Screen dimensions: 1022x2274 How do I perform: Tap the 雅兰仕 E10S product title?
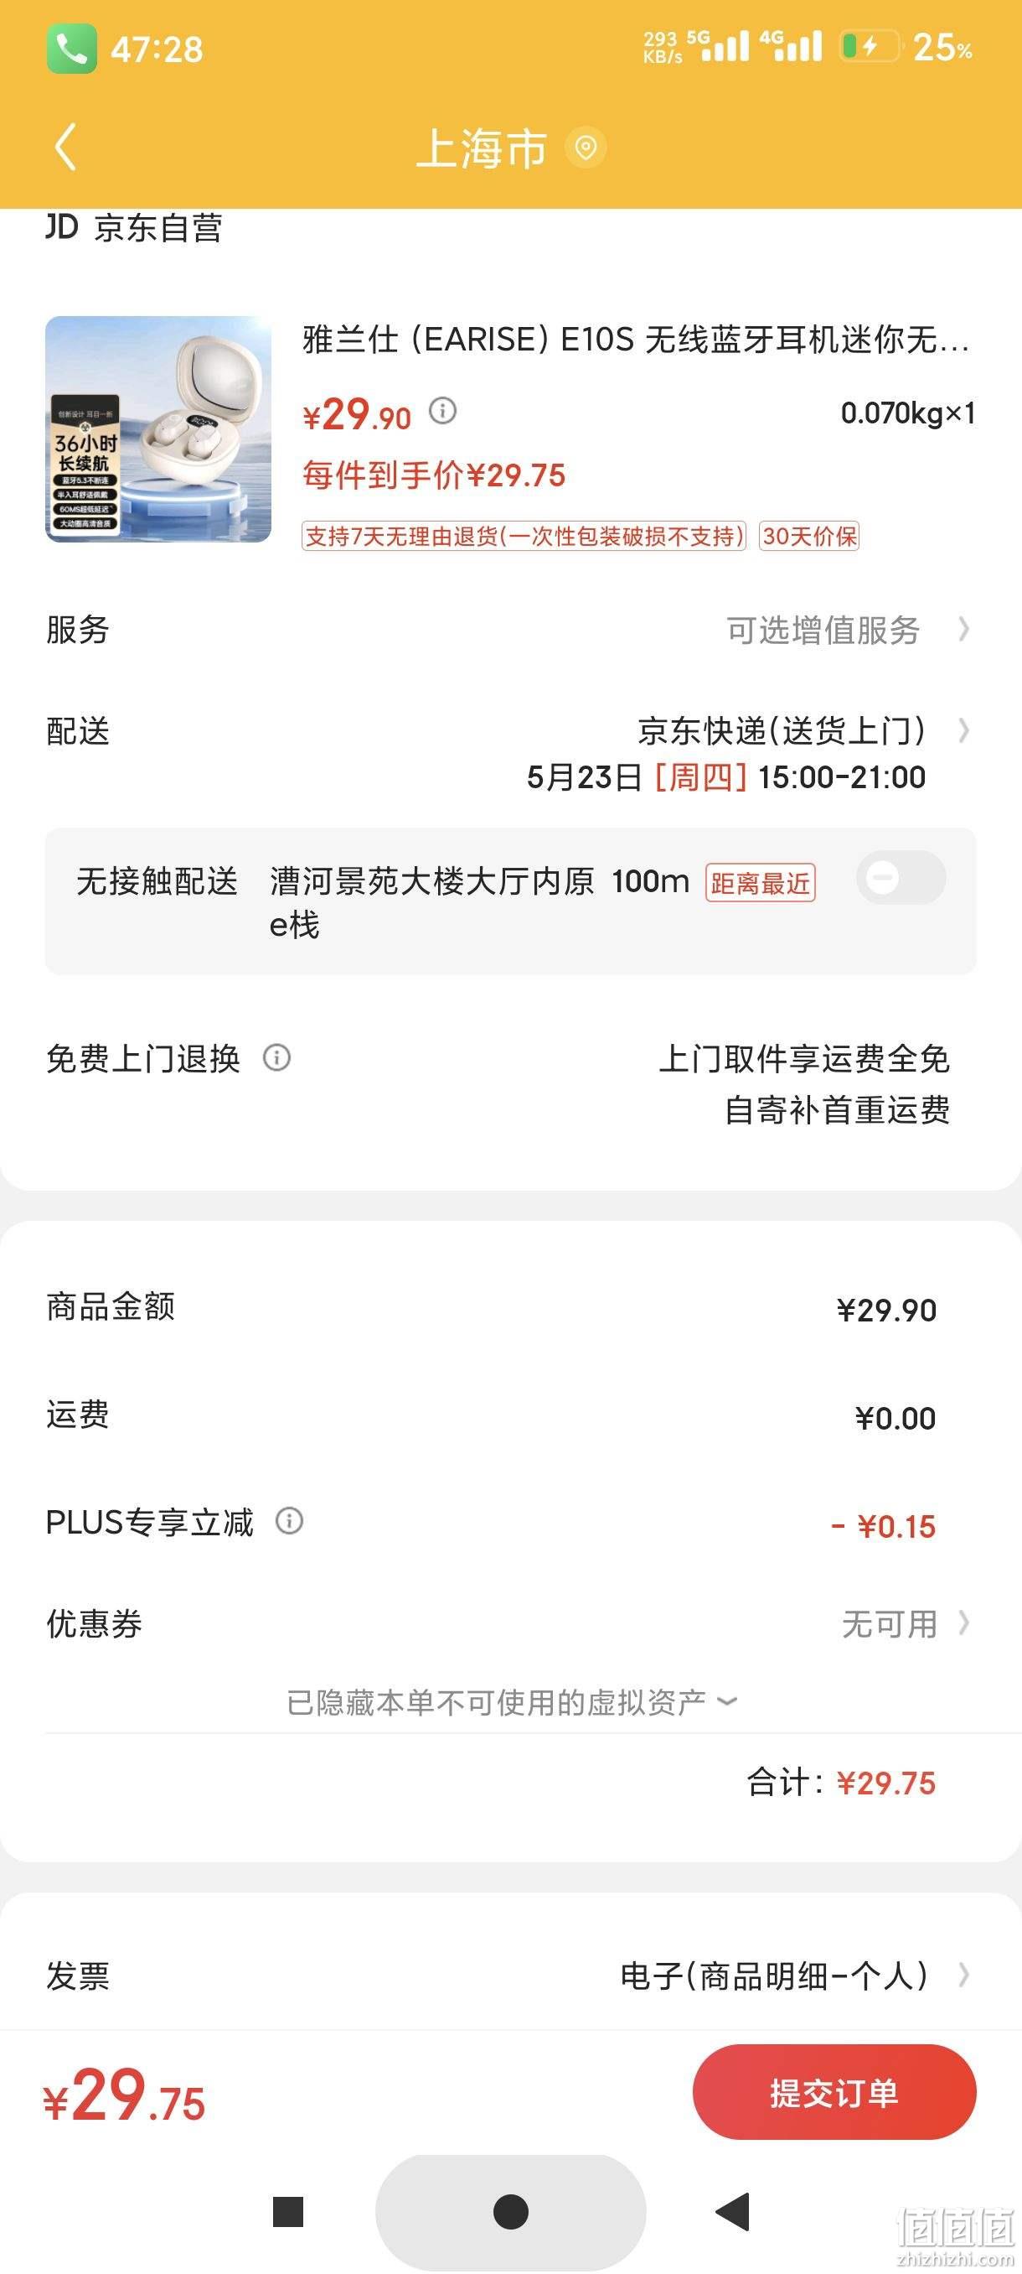click(x=636, y=339)
